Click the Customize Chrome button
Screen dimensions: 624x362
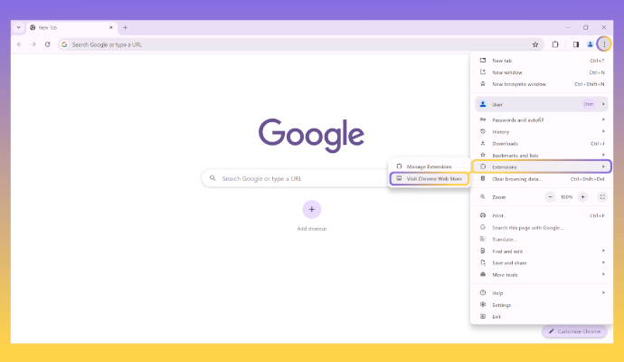click(574, 330)
